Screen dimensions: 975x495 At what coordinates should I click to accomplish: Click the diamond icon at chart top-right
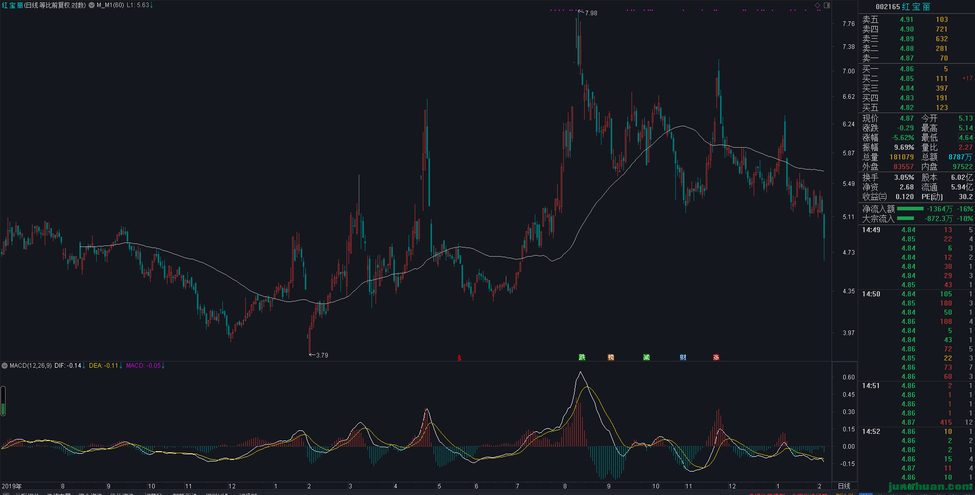click(x=818, y=5)
